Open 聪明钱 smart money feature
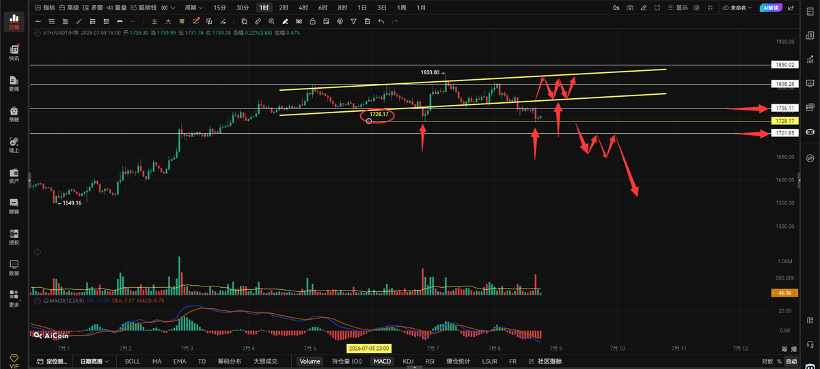820x369 pixels. pyautogui.click(x=143, y=8)
